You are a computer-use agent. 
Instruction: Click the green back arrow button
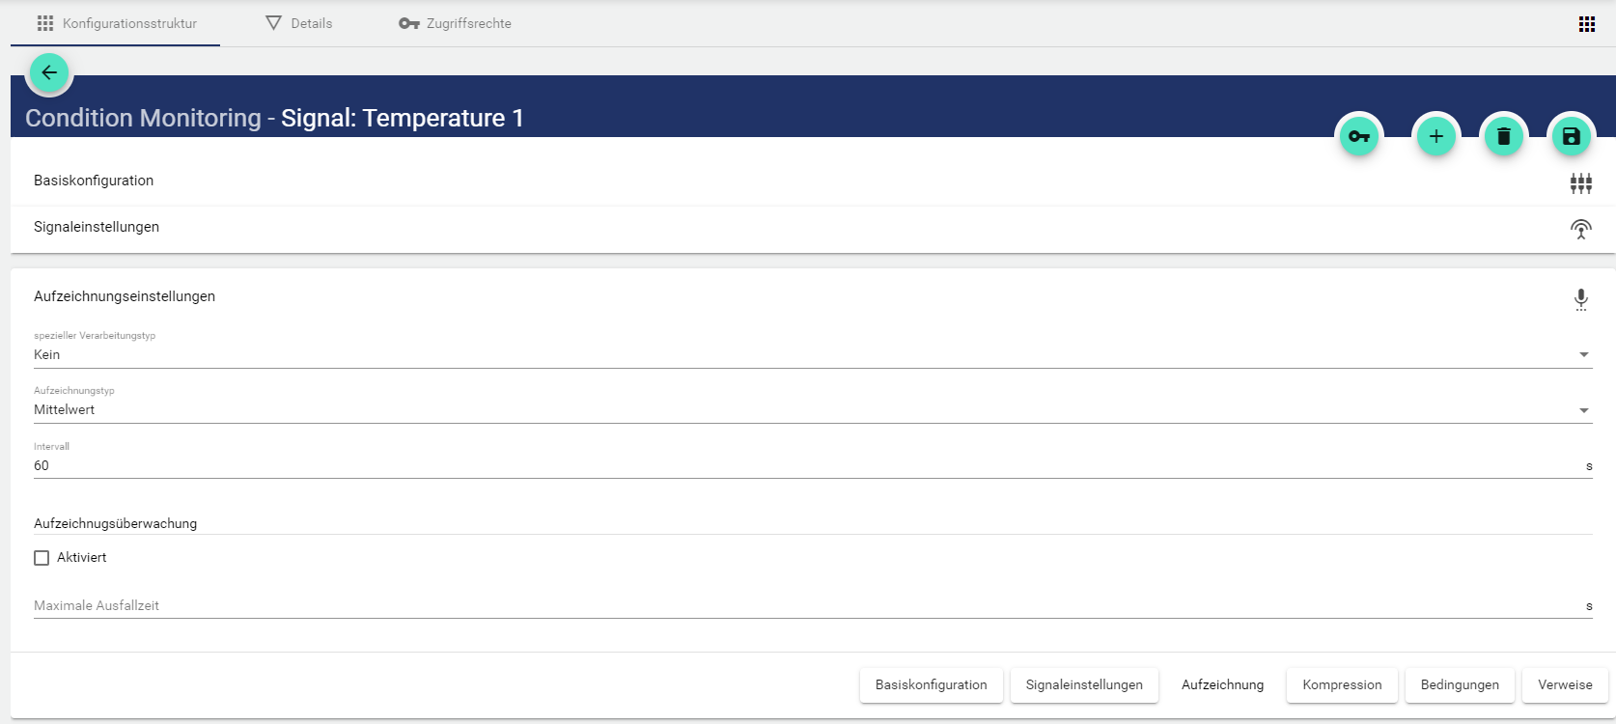coord(49,72)
